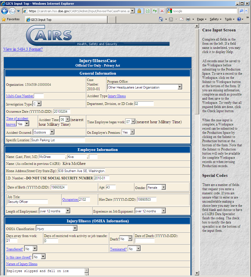The image size is (251, 277).
Task: Click the browser Back arrow button
Action: (x=4, y=11)
